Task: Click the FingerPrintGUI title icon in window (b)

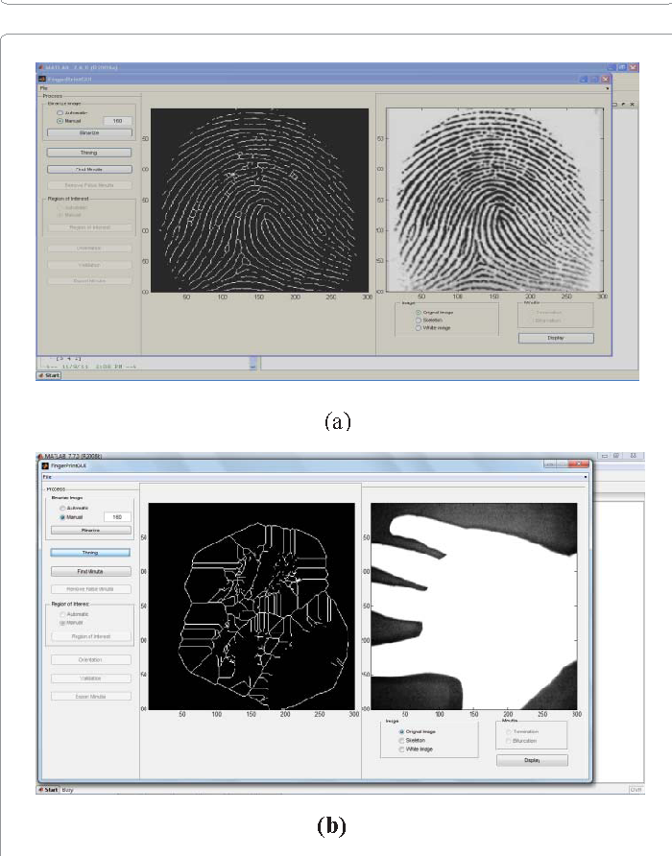Action: (45, 465)
